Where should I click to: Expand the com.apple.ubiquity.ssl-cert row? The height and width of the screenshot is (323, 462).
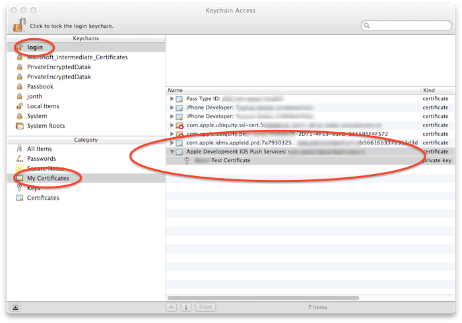172,125
